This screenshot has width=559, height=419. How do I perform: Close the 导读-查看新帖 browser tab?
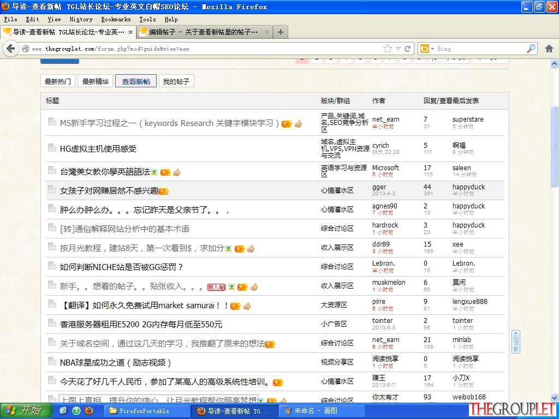click(130, 32)
